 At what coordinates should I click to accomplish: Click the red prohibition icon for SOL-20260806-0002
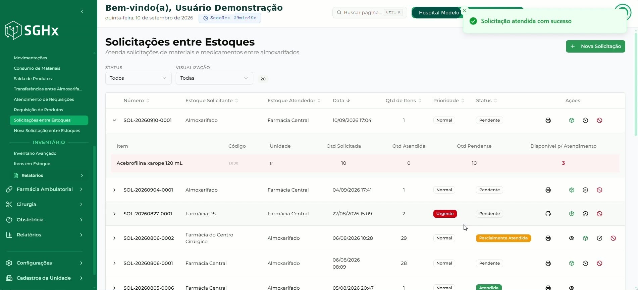(x=613, y=238)
